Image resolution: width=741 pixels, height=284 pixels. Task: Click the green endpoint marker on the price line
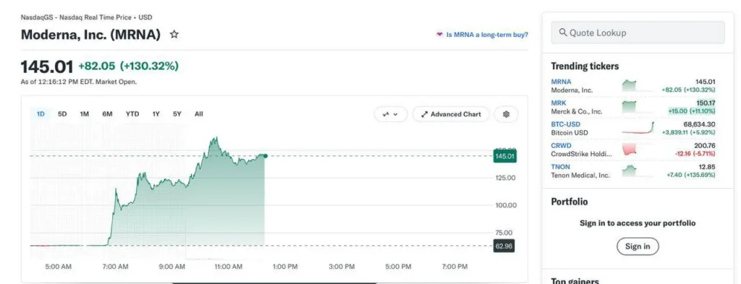click(265, 155)
